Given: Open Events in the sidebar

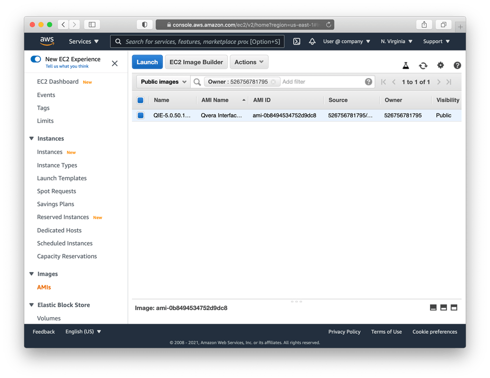Looking at the screenshot, I should click(46, 95).
